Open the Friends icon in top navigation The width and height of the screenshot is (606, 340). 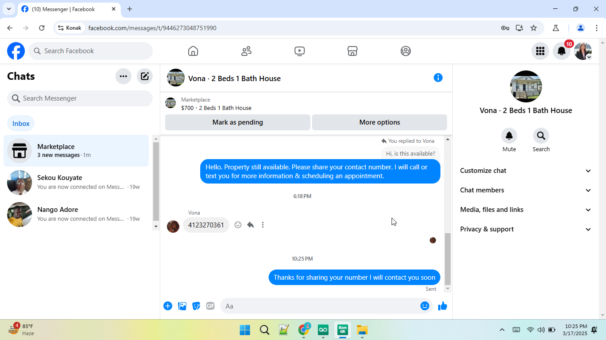[x=246, y=51]
